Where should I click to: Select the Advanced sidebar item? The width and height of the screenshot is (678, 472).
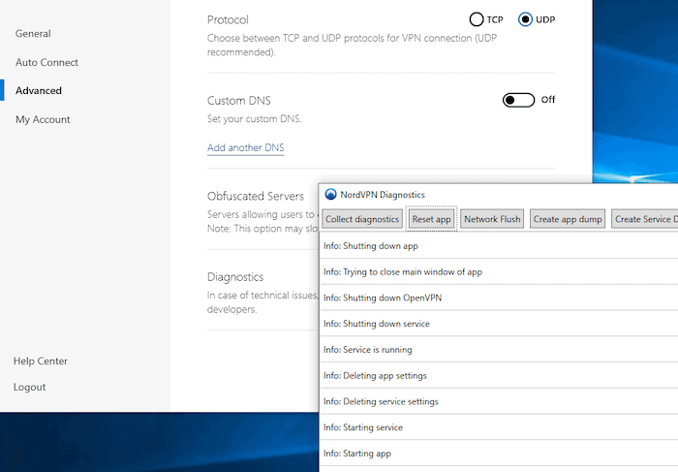pyautogui.click(x=38, y=91)
